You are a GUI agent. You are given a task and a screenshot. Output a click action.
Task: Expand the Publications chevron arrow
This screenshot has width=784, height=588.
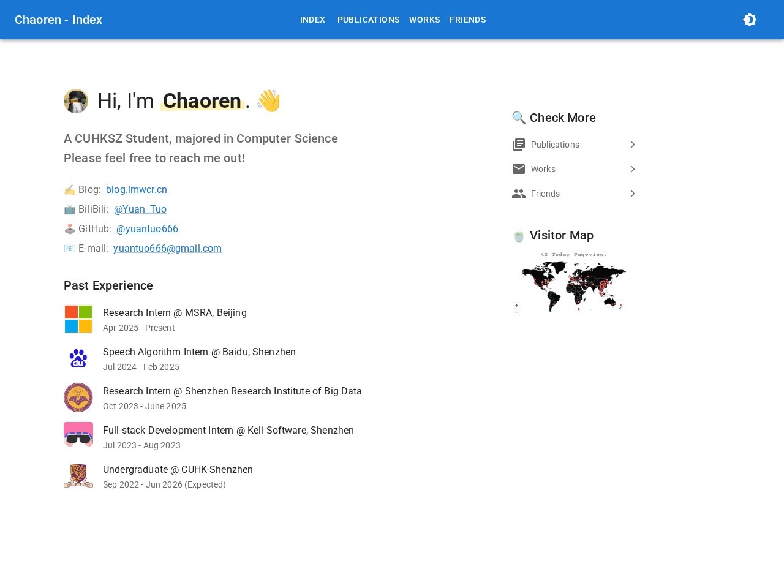633,145
